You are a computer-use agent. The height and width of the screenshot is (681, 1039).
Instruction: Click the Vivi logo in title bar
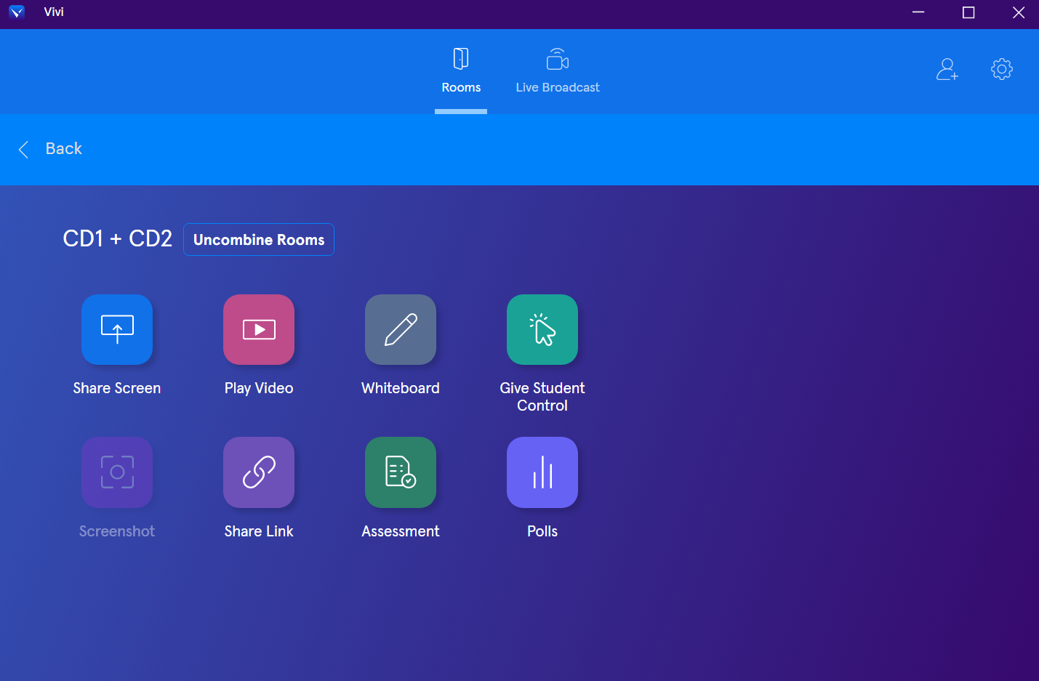17,12
